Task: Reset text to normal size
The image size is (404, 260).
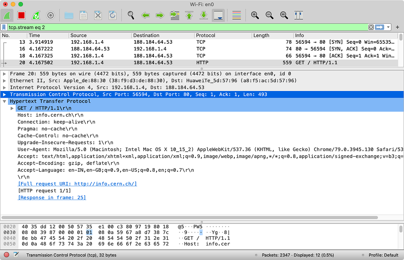Action: coord(284,15)
